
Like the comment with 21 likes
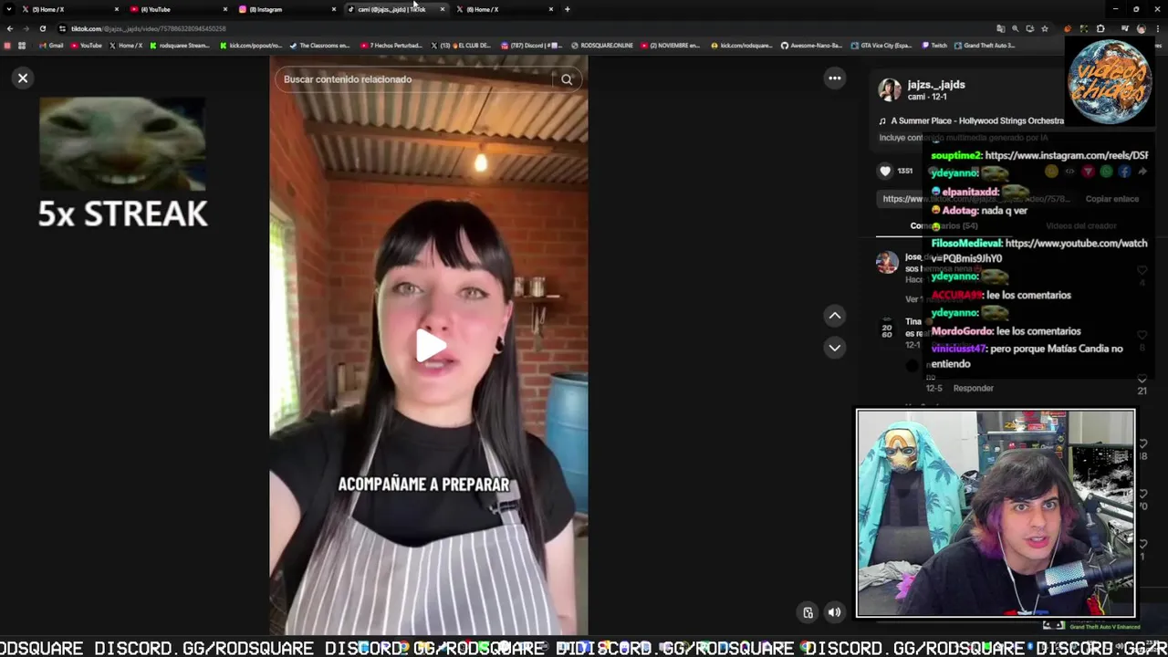(x=1142, y=380)
